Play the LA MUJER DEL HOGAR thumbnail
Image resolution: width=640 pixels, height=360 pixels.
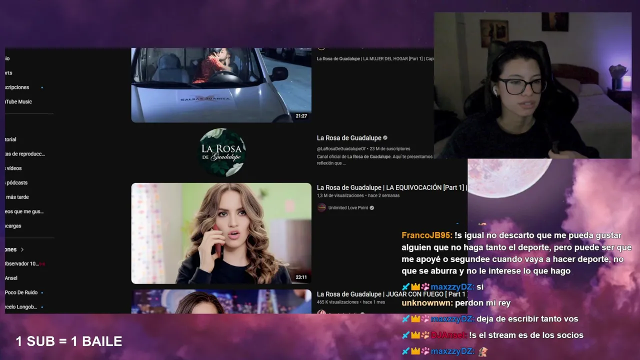pyautogui.click(x=221, y=85)
